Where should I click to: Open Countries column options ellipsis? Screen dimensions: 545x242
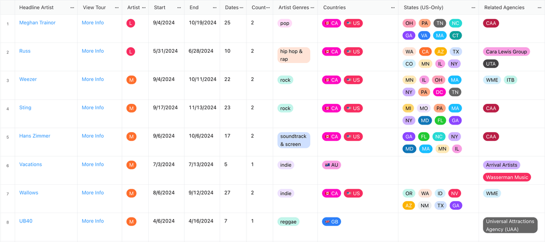(x=393, y=8)
